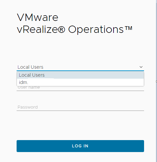Select 'Local Users' option in list
This screenshot has width=157, height=162.
click(x=80, y=75)
